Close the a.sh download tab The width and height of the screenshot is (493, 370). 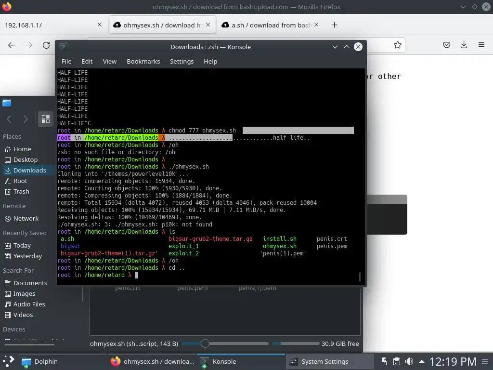pyautogui.click(x=316, y=25)
